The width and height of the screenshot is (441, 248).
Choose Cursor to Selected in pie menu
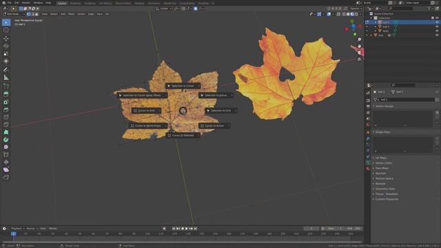pyautogui.click(x=183, y=136)
